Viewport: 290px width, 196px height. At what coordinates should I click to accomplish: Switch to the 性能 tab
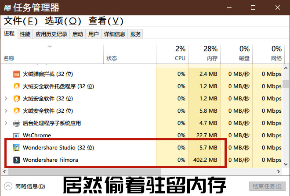click(x=25, y=34)
